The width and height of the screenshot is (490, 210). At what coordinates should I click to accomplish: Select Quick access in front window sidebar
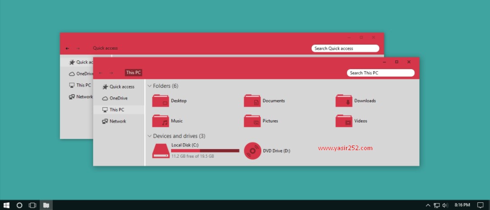coord(121,87)
